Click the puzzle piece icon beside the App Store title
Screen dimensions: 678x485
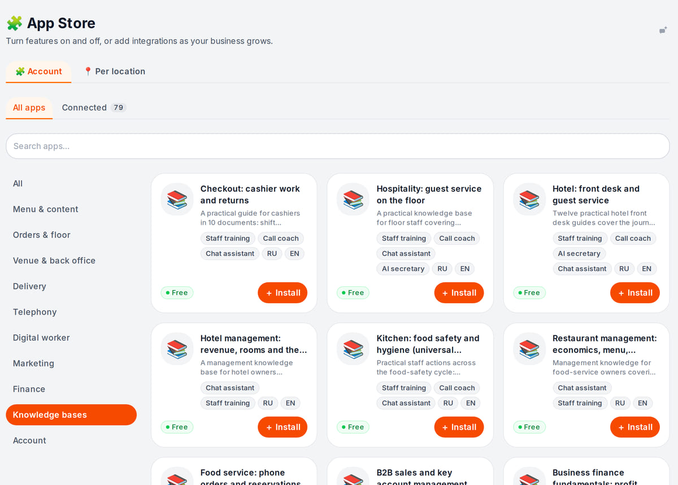[14, 23]
